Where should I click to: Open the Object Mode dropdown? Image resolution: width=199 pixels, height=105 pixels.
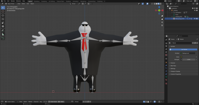coord(11,4)
